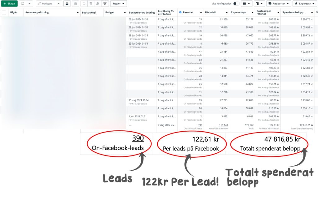Check the select-all checkbox above the table
Screen dimensions: 318x205
point(4,13)
